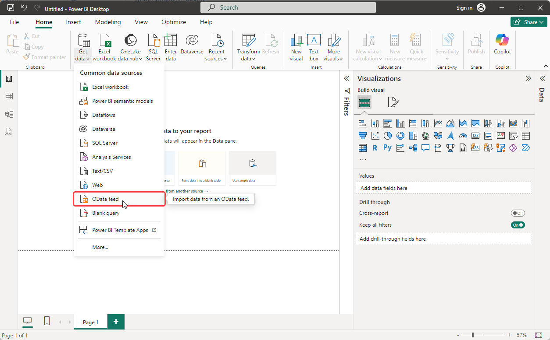The width and height of the screenshot is (550, 340).
Task: Click the Use sample data card
Action: click(x=253, y=168)
